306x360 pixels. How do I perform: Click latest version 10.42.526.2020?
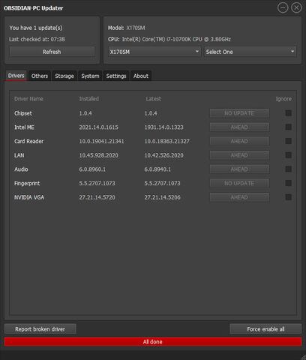click(163, 155)
